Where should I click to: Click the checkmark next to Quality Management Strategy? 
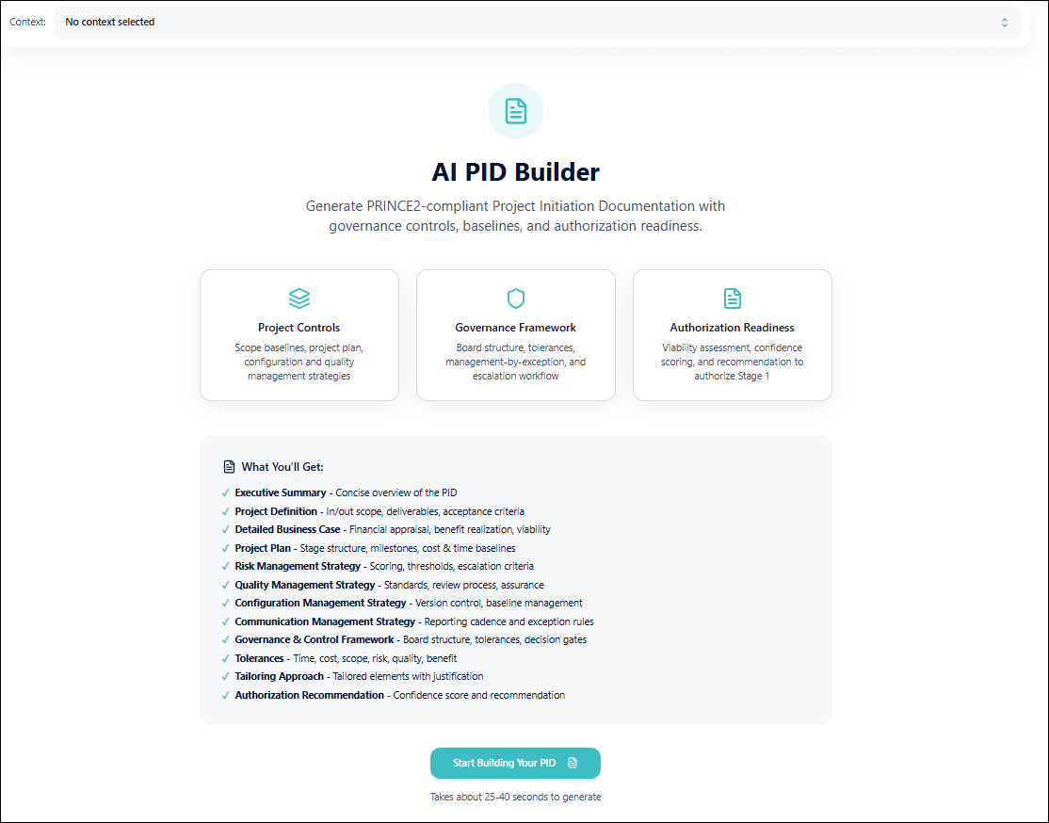[x=225, y=586]
